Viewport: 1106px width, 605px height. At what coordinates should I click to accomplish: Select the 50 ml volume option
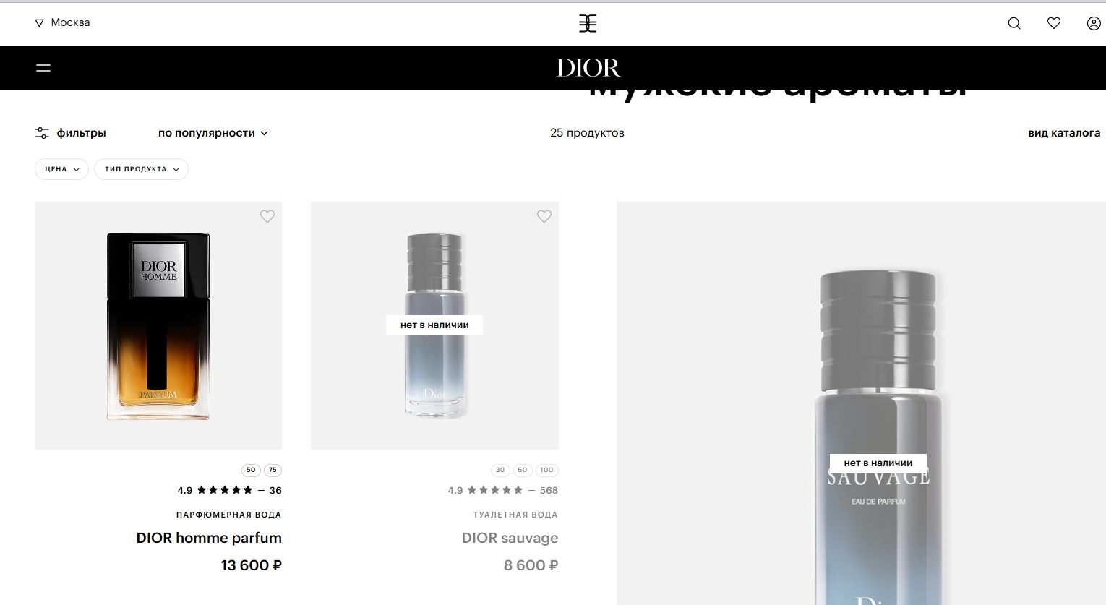[x=251, y=470]
